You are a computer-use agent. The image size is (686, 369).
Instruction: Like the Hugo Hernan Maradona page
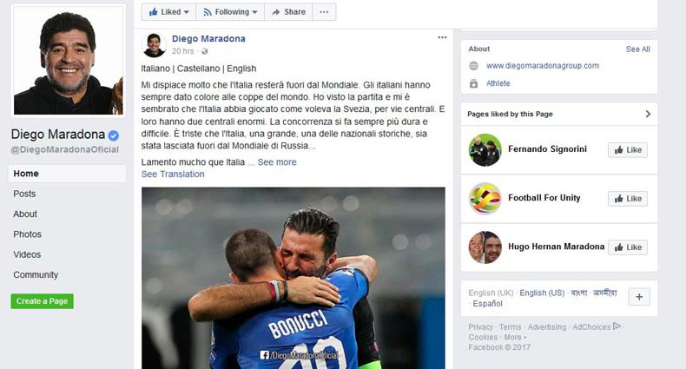tap(628, 247)
